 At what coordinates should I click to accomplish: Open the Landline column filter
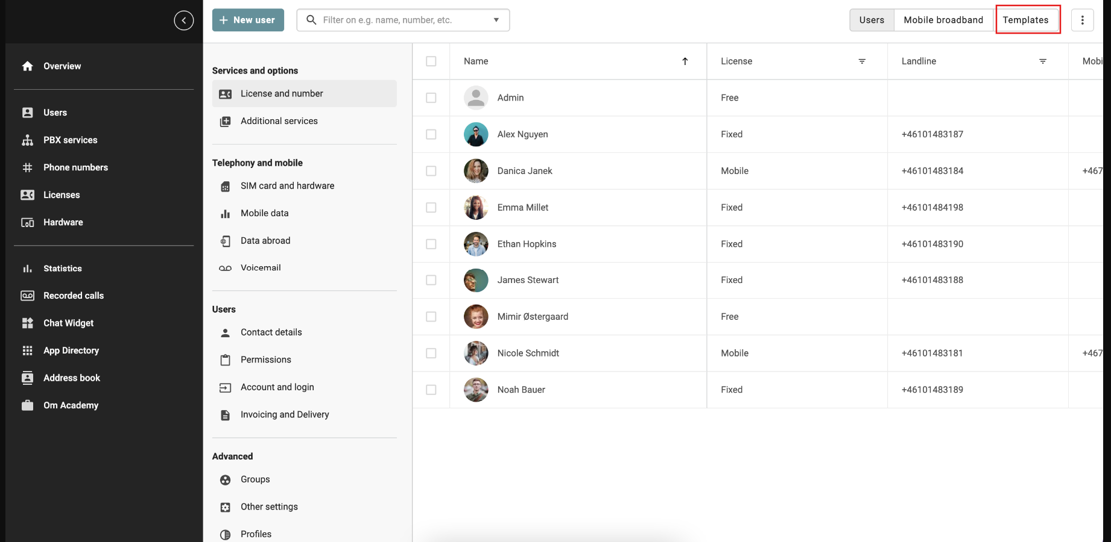1043,61
